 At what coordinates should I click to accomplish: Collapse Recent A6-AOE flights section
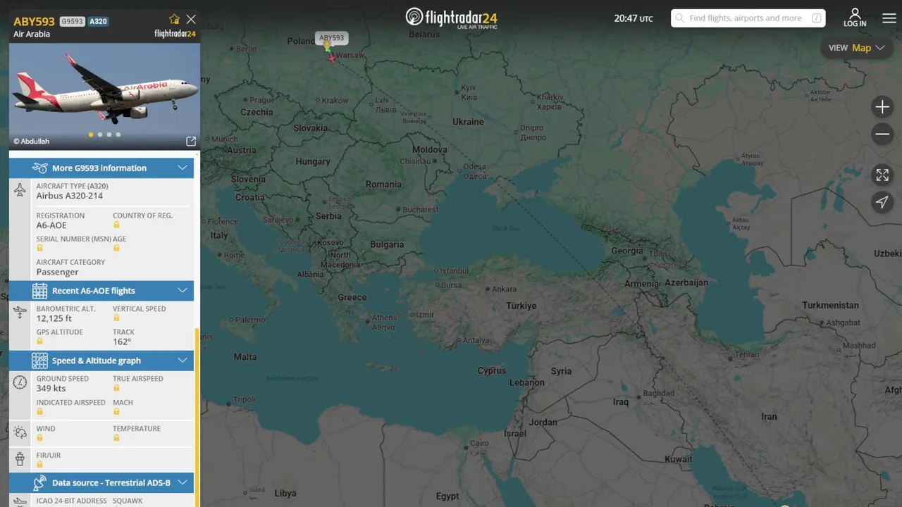(x=182, y=290)
